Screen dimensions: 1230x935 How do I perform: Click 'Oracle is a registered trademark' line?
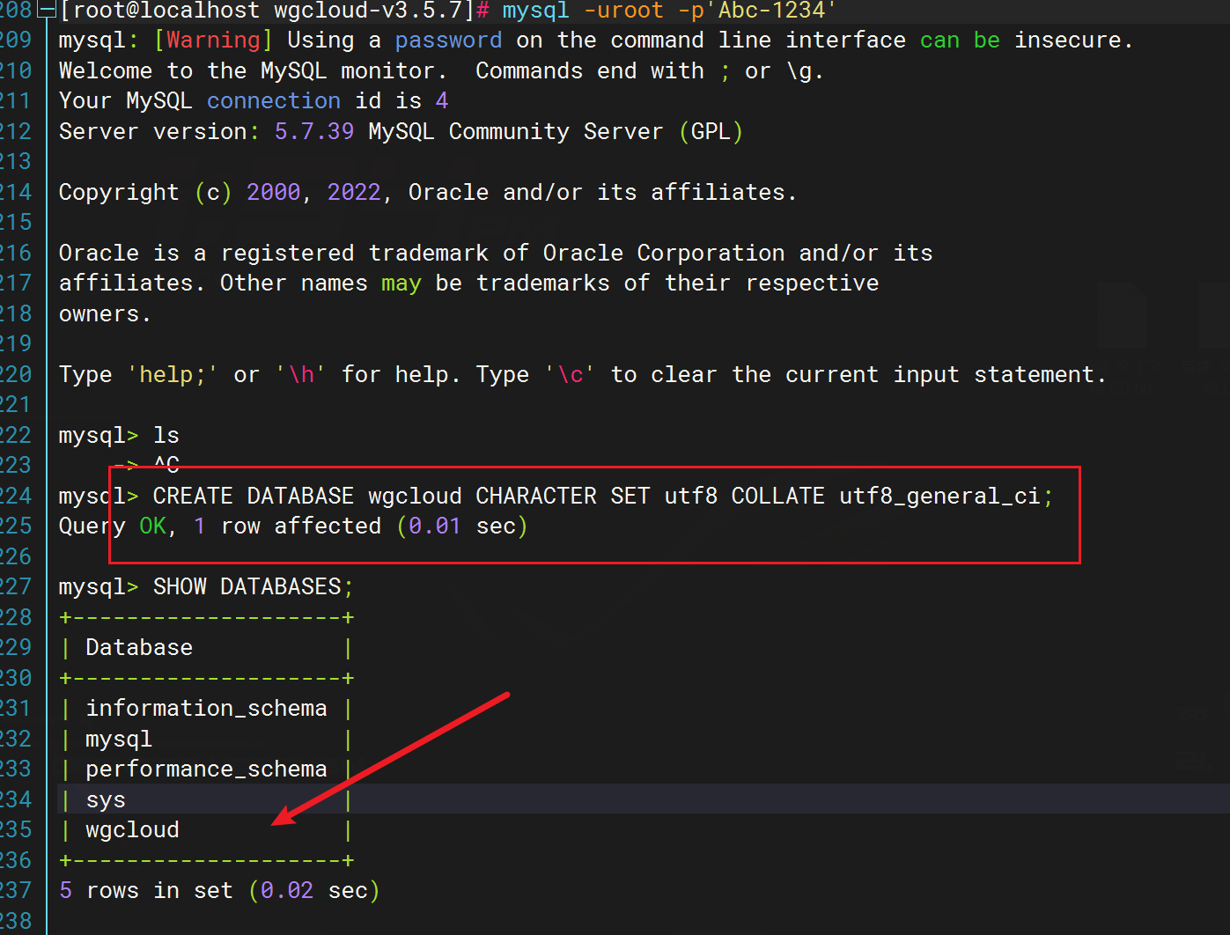tap(496, 254)
